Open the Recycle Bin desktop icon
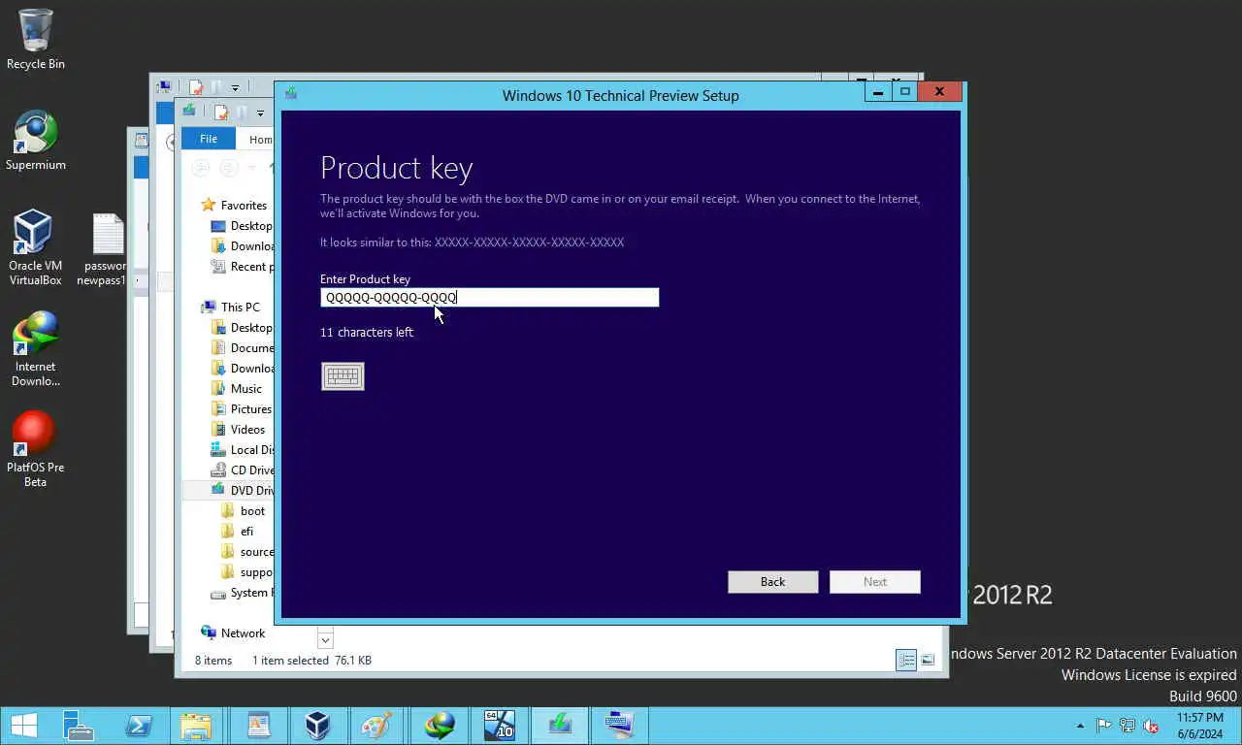The image size is (1242, 745). [x=36, y=40]
